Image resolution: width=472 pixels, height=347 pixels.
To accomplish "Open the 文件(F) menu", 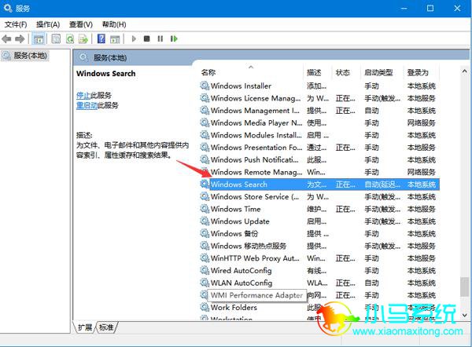I will point(16,24).
